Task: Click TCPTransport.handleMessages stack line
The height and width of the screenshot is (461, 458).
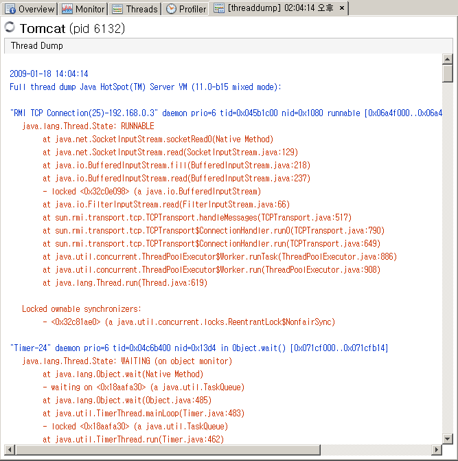Action: click(x=197, y=217)
